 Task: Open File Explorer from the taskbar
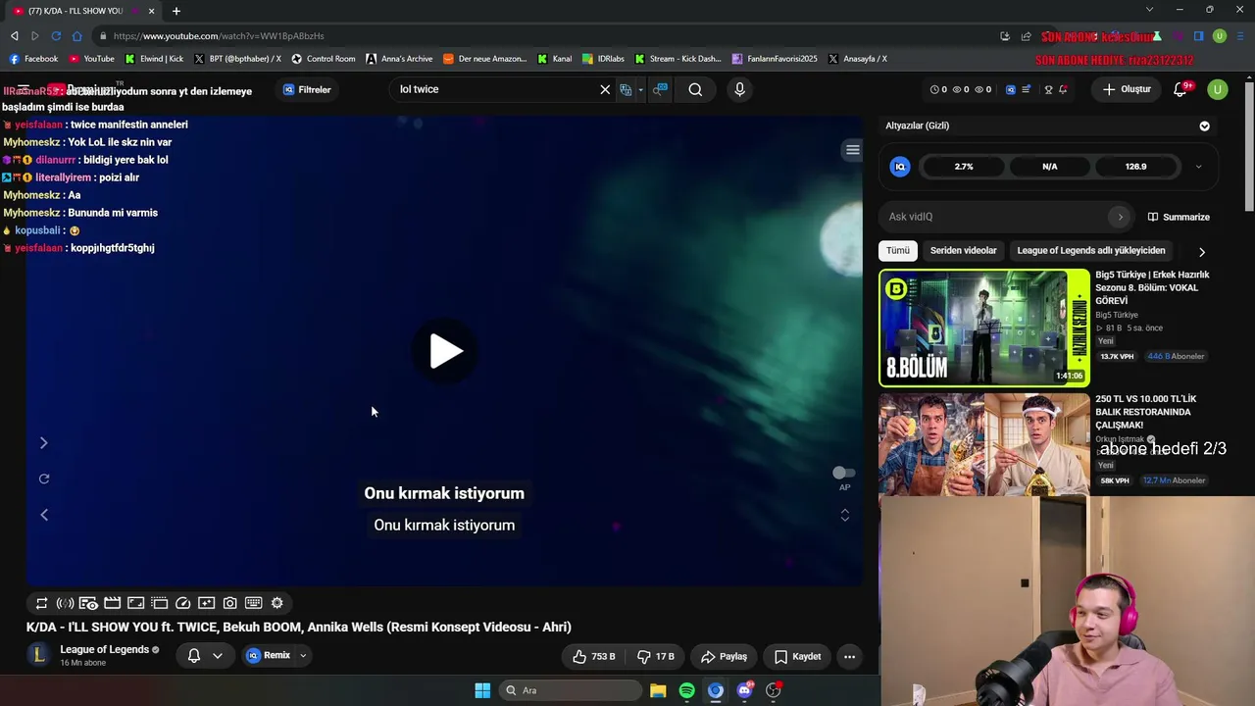coord(658,690)
